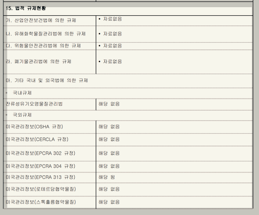
Task: Click '자료없음' in 유해화학물질관리법 row
Action: point(113,34)
